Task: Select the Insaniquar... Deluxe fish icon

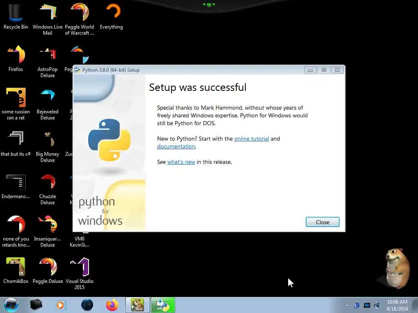Action: pos(47,231)
